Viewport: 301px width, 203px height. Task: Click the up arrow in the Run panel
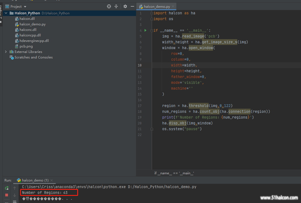tap(15, 188)
